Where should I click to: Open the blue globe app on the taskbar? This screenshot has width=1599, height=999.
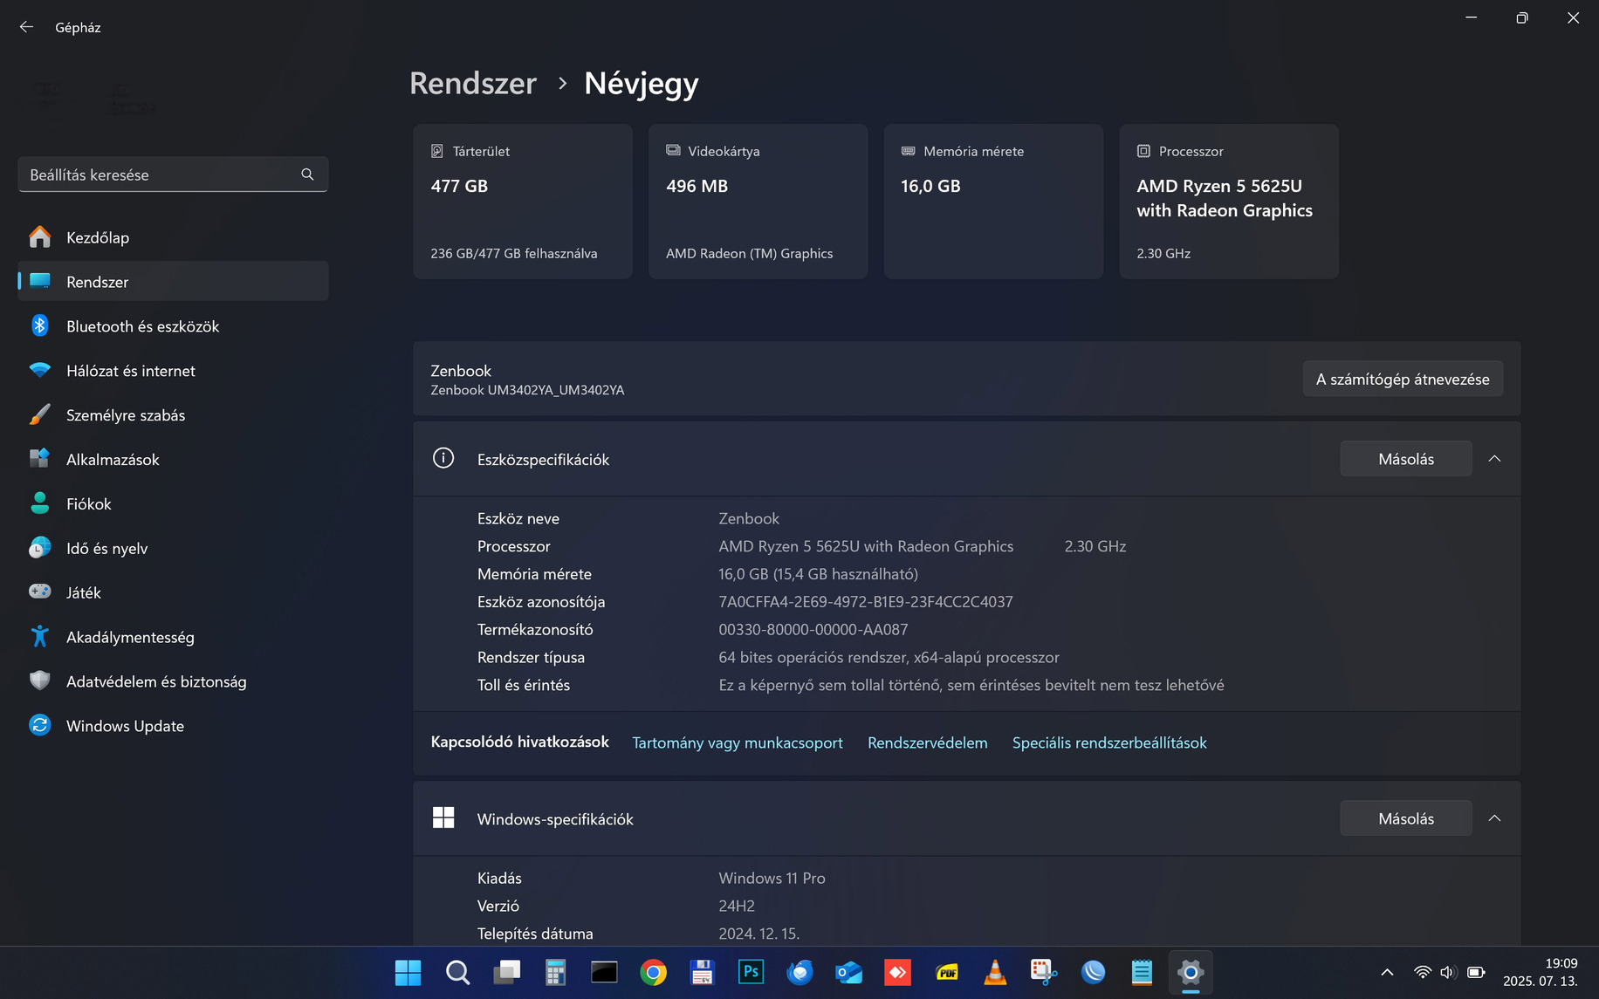pyautogui.click(x=1093, y=972)
